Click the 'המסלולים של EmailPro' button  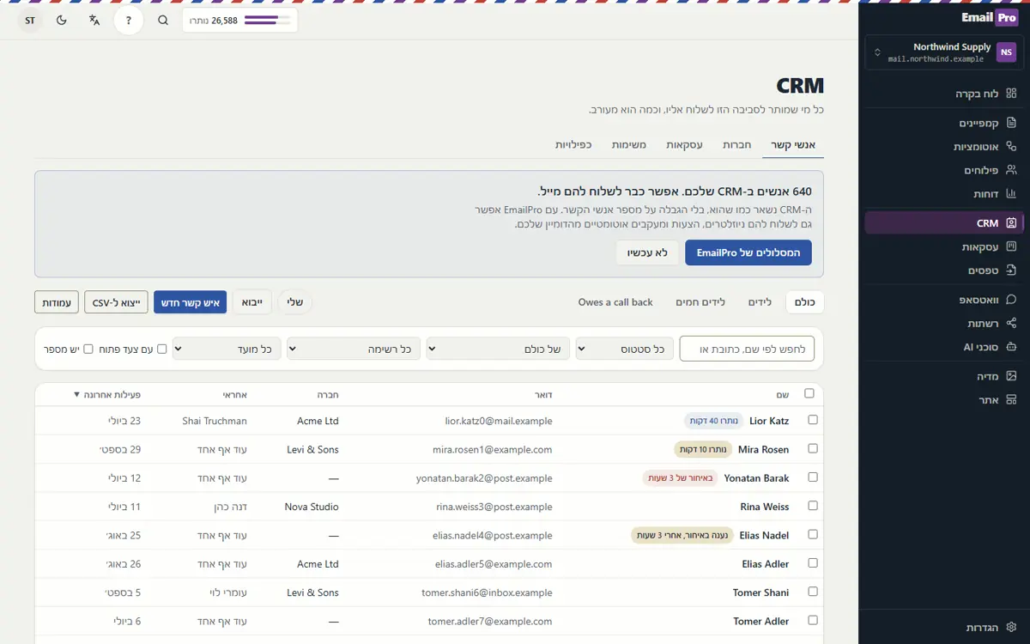(x=748, y=252)
